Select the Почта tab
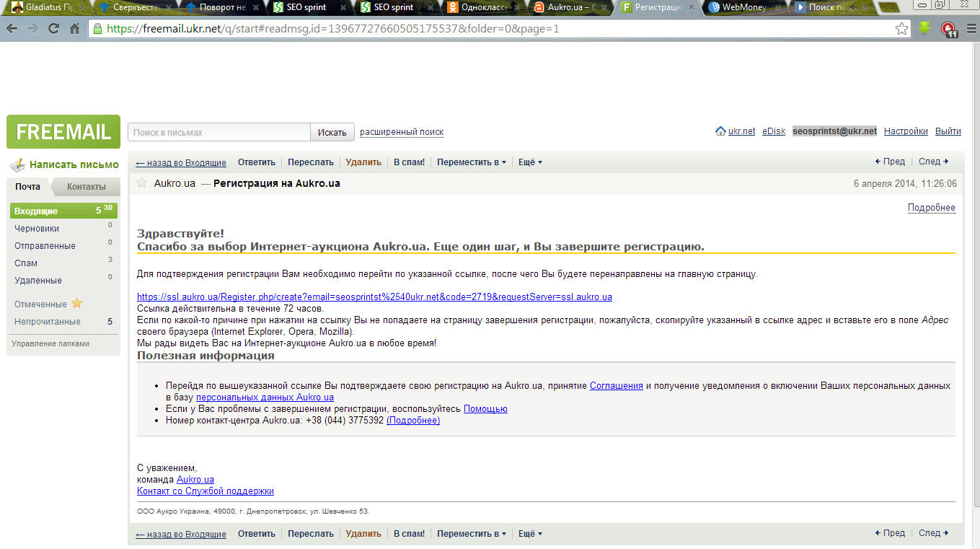Viewport: 980px width, 549px height. point(27,186)
